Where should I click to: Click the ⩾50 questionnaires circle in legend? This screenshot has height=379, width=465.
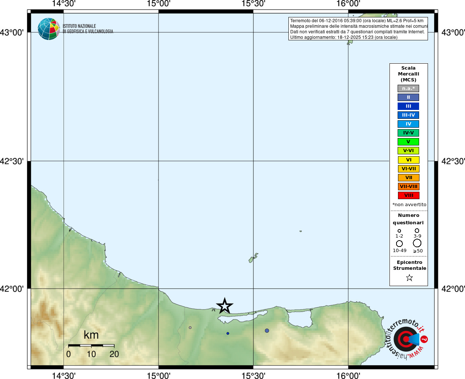417,243
